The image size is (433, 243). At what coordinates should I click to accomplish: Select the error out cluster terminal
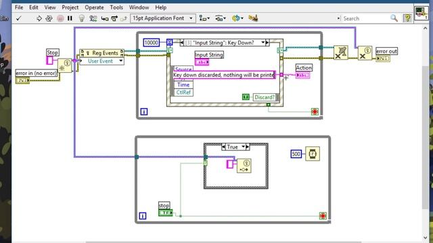click(383, 59)
